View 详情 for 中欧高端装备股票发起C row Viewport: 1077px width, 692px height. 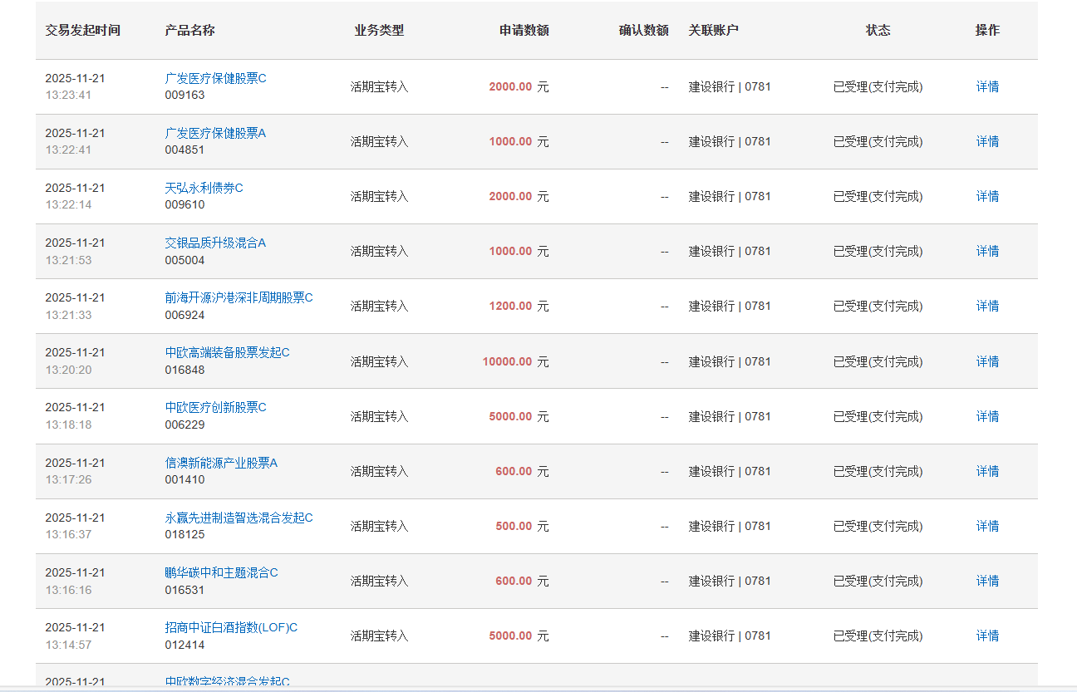[x=987, y=361]
